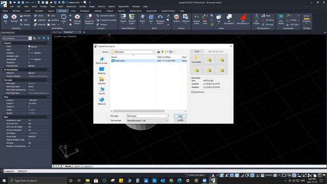Collapse the General properties section

48,43
